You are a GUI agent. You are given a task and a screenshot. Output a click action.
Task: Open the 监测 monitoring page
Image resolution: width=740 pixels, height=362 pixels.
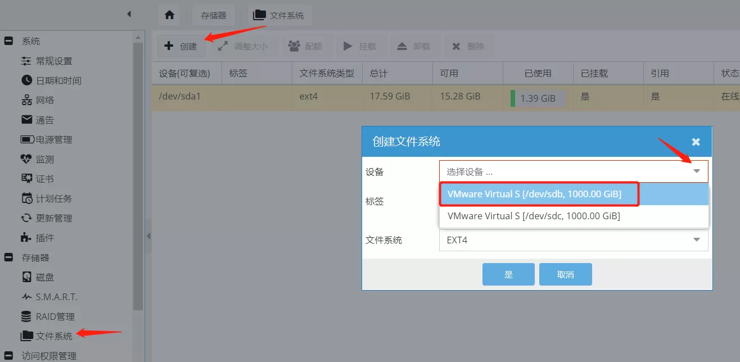[44, 159]
